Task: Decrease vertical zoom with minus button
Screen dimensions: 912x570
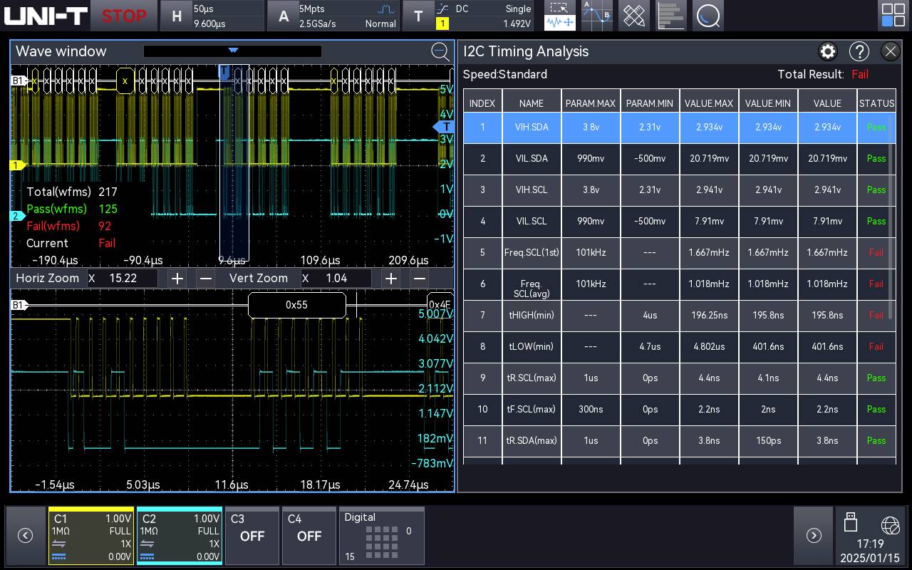Action: click(420, 278)
